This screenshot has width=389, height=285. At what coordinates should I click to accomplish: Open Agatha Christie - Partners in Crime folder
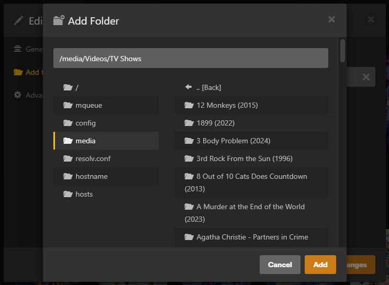pos(251,237)
